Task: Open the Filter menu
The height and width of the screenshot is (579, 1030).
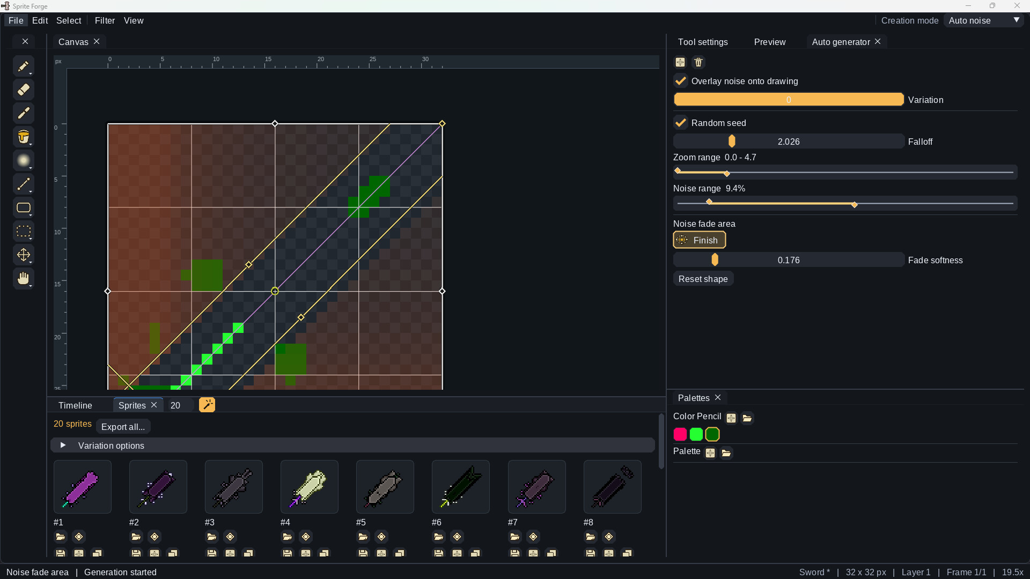Action: [x=105, y=20]
